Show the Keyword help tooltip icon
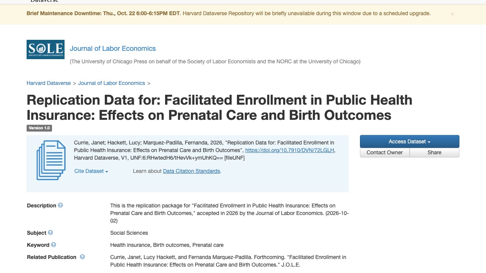This screenshot has height=273, width=486. pos(54,245)
